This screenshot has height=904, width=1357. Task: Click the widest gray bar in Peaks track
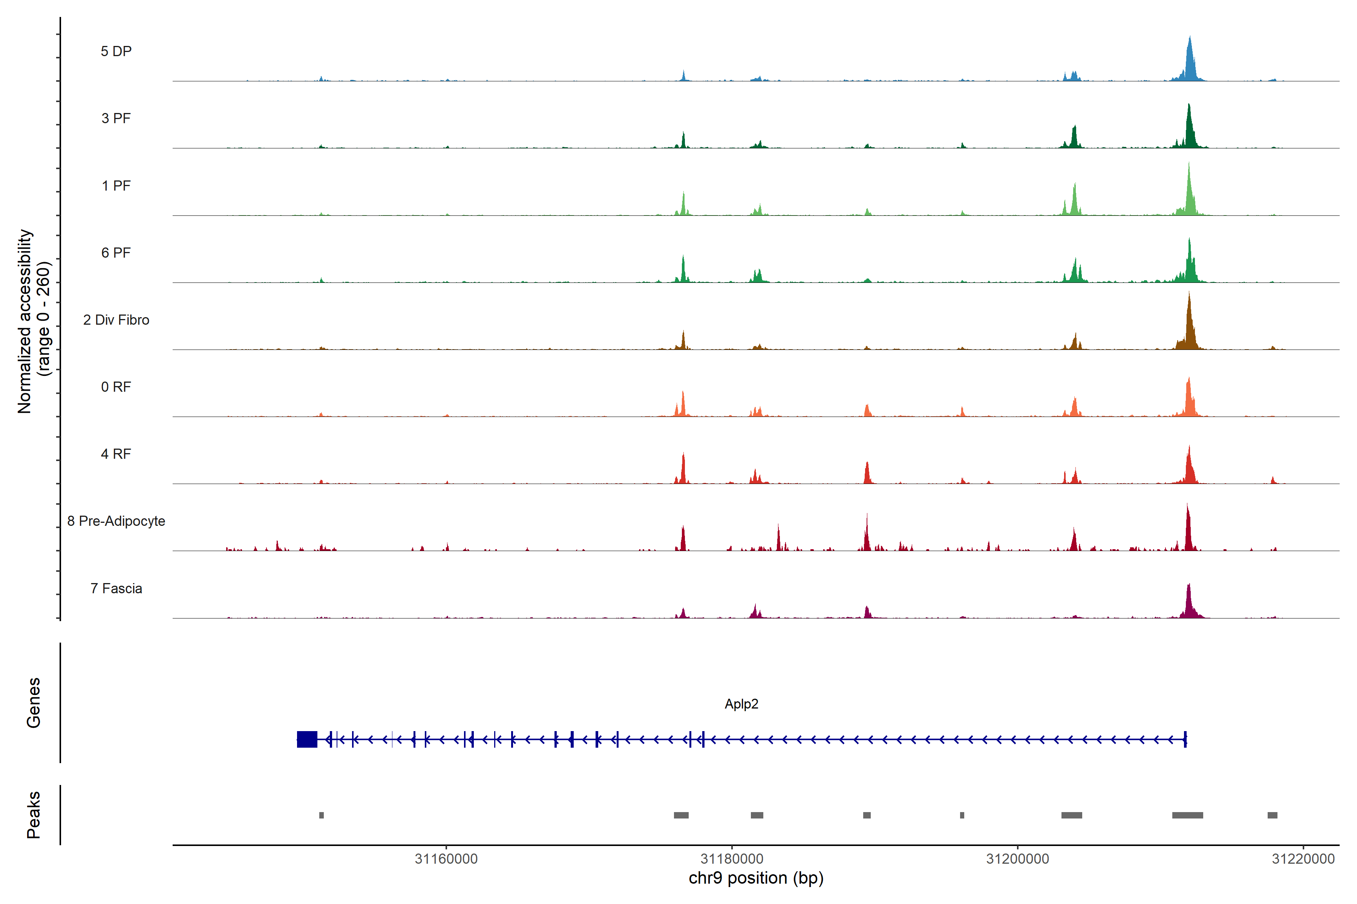click(x=1187, y=815)
